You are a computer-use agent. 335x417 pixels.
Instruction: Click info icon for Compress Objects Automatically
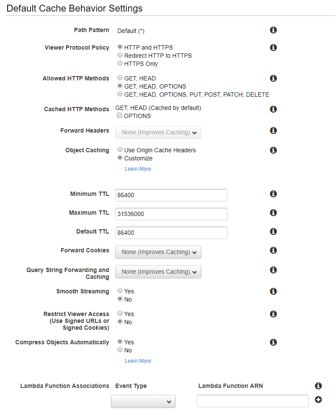point(273,342)
